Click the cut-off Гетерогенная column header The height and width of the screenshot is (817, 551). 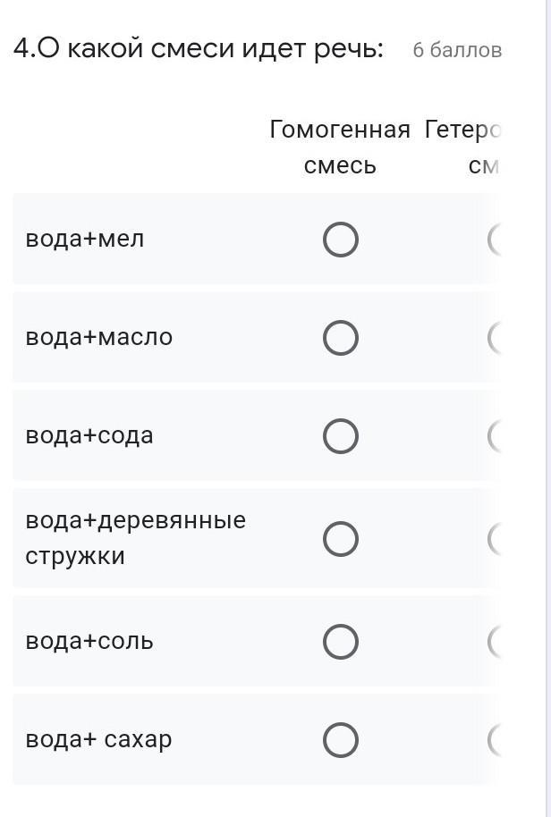463,147
